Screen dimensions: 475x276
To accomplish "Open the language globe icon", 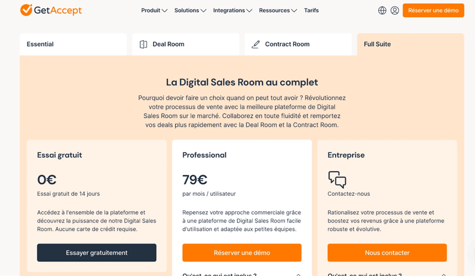I will tap(382, 10).
